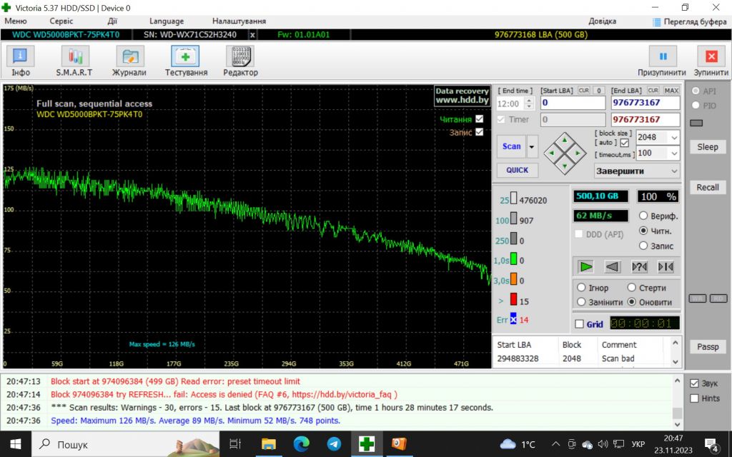Open Telegram from the taskbar
The image size is (732, 457).
pos(334,444)
